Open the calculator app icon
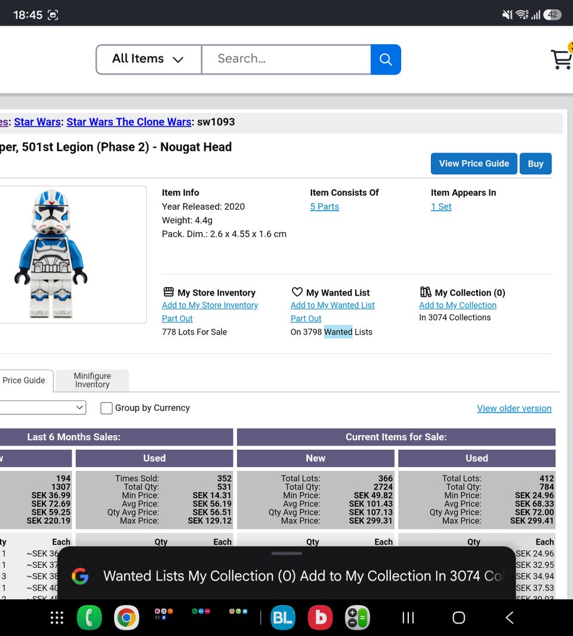 pyautogui.click(x=358, y=617)
